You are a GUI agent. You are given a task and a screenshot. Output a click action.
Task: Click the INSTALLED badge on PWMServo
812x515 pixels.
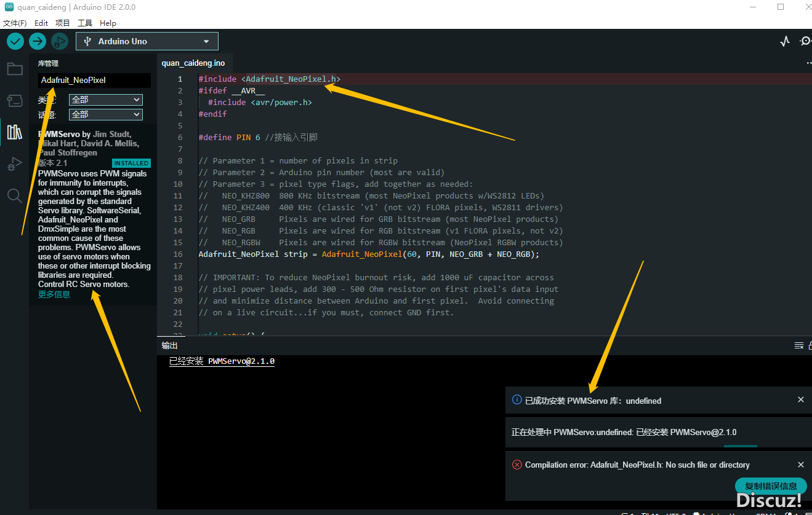point(131,163)
